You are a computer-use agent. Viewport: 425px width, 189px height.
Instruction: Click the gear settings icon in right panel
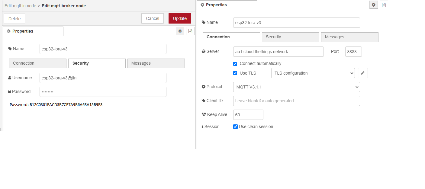(x=374, y=5)
